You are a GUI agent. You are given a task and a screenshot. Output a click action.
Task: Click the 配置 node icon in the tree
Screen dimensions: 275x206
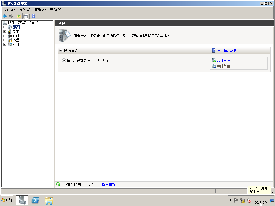point(10,40)
